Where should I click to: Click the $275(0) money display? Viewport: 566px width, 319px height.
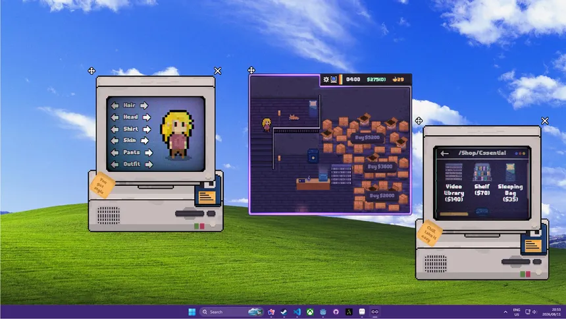click(376, 79)
